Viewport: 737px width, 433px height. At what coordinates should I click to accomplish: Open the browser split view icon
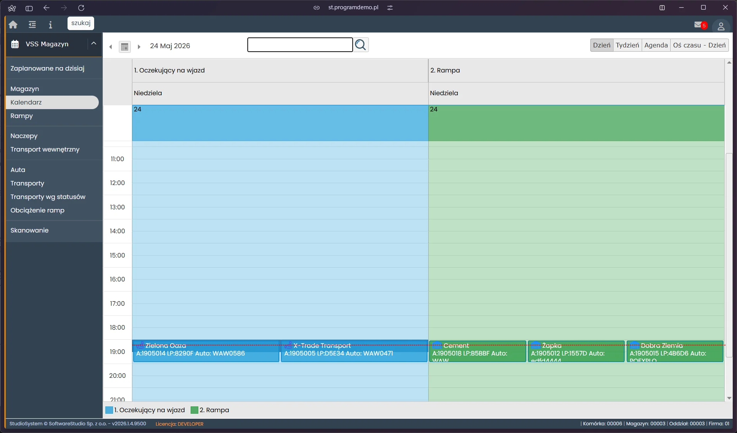(x=662, y=8)
